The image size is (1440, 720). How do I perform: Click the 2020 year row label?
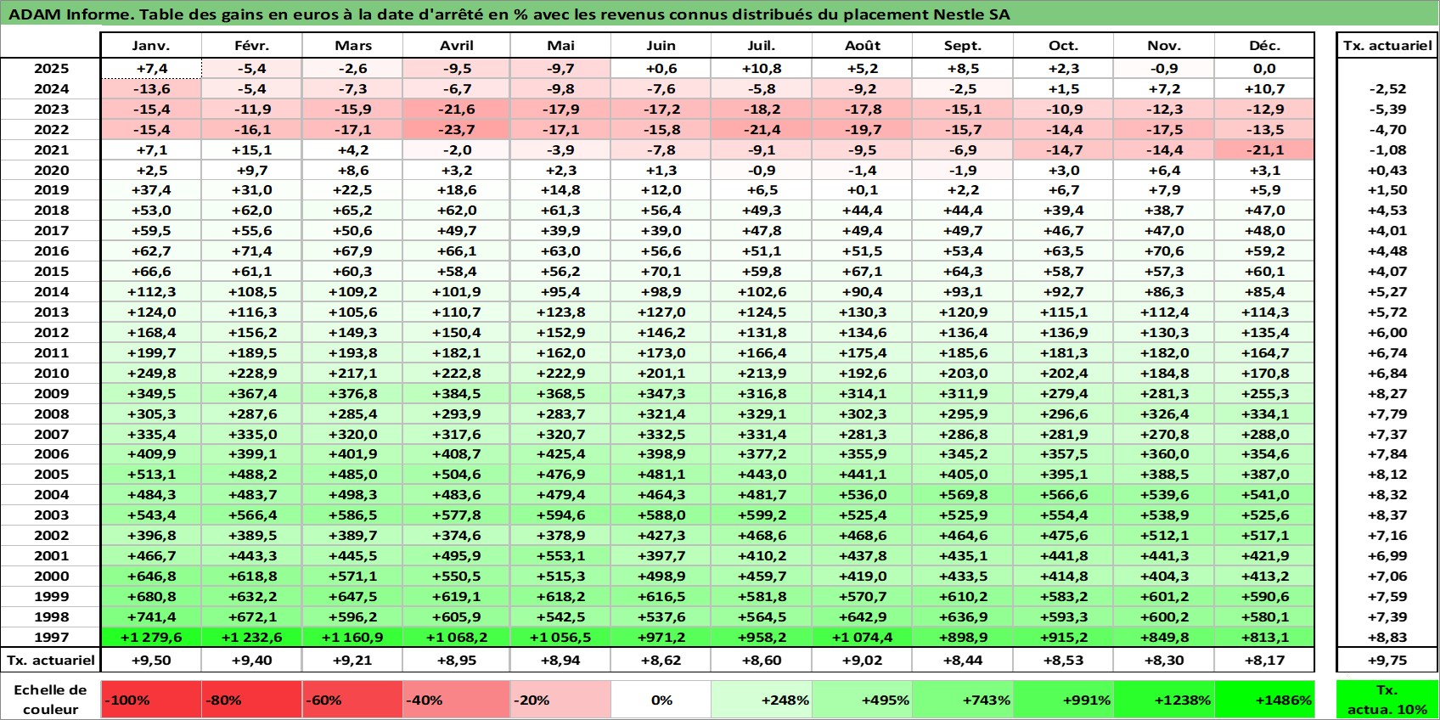click(x=51, y=170)
